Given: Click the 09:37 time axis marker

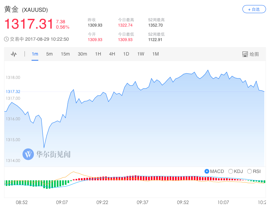Looking at the screenshot, I should 142,202.
